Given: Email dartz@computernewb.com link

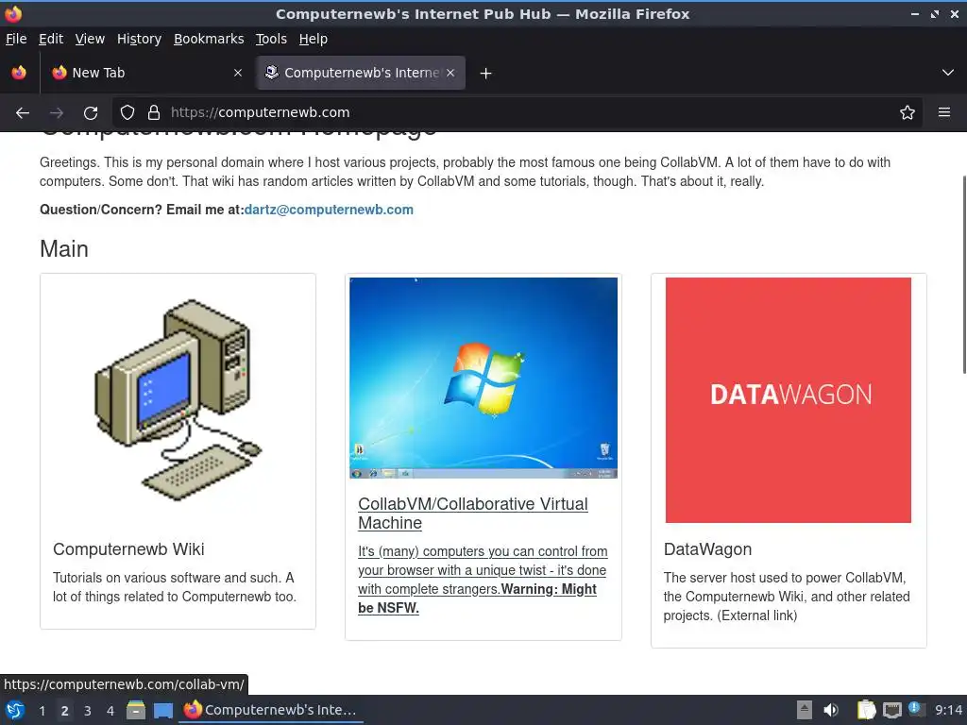Looking at the screenshot, I should [329, 210].
